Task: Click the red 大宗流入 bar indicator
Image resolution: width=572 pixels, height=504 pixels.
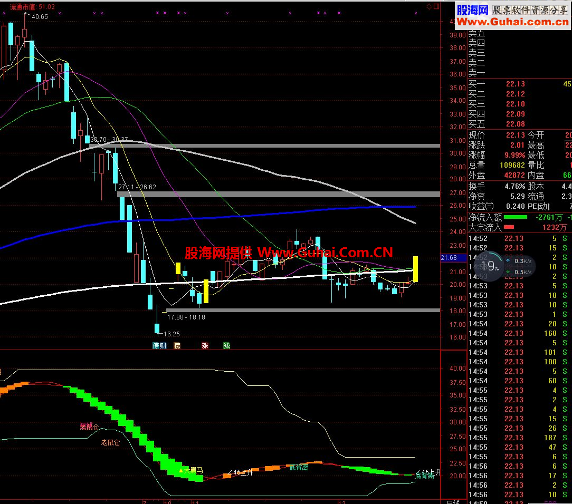Action: 509,227
